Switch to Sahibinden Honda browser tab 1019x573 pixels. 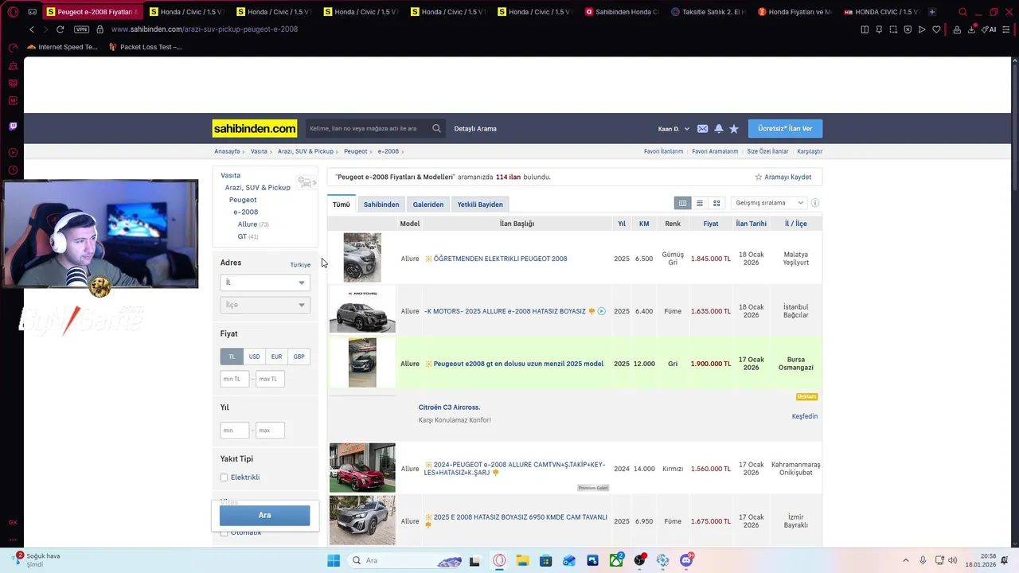pyautogui.click(x=622, y=12)
